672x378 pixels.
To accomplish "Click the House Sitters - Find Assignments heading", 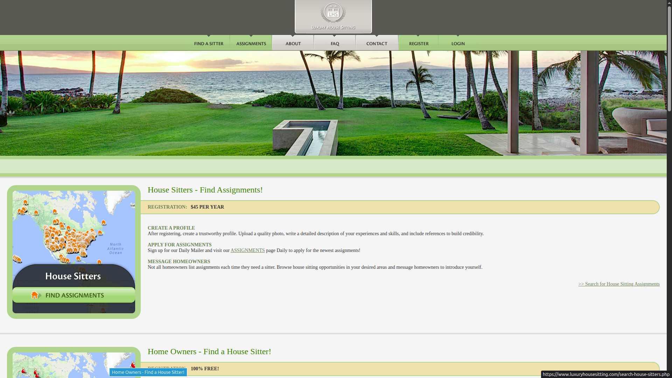I will [205, 190].
